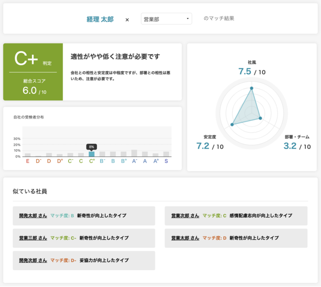Click the dropdown arrow beside 営業部
Screen dimensions: 321x287
(188, 19)
